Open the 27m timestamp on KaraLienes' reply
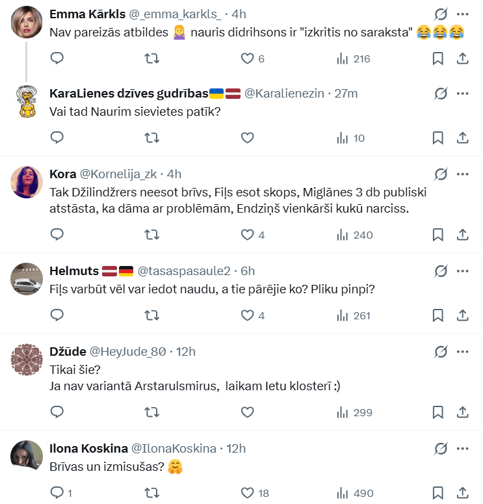 click(345, 93)
